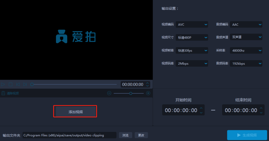Zoom in timeline with plus icon
The image size is (269, 141).
click(x=148, y=93)
